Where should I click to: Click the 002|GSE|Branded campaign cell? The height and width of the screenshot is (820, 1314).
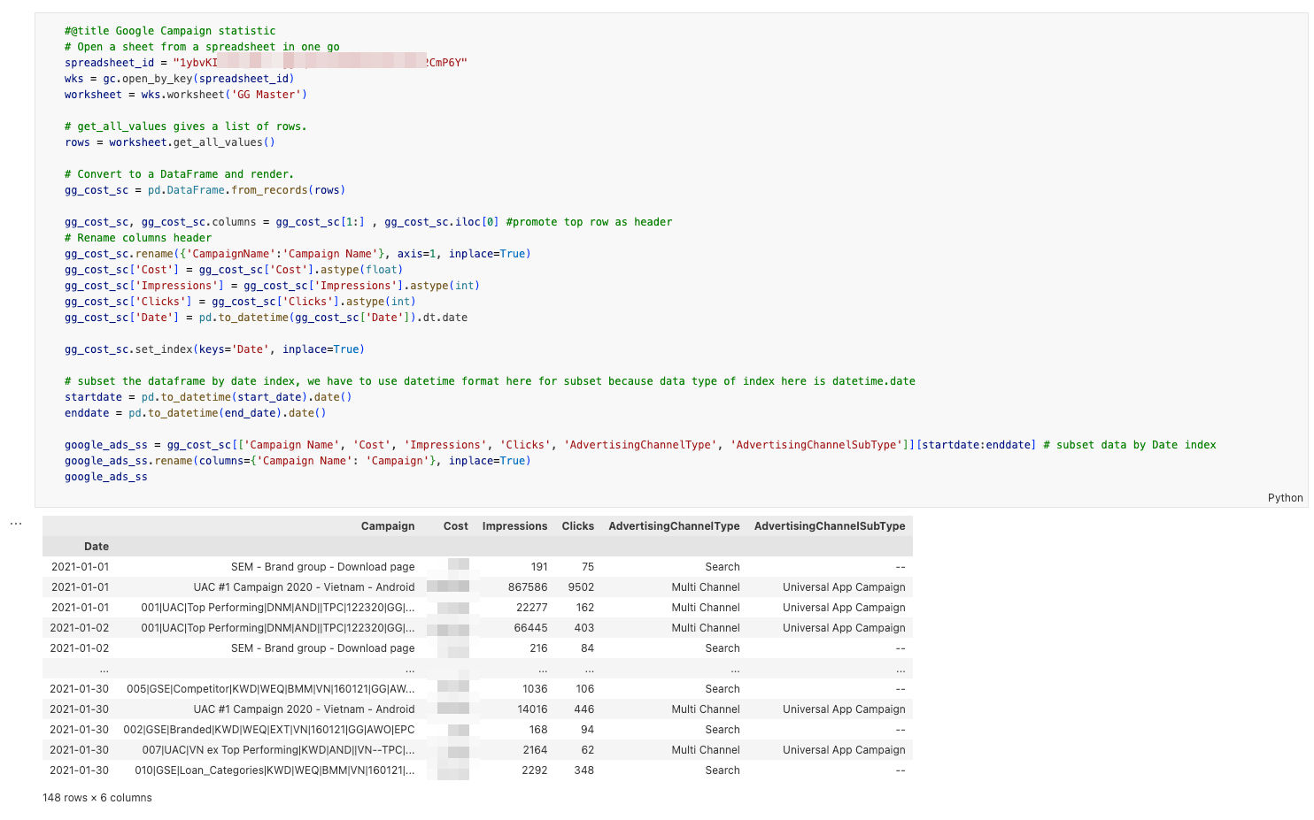point(269,730)
